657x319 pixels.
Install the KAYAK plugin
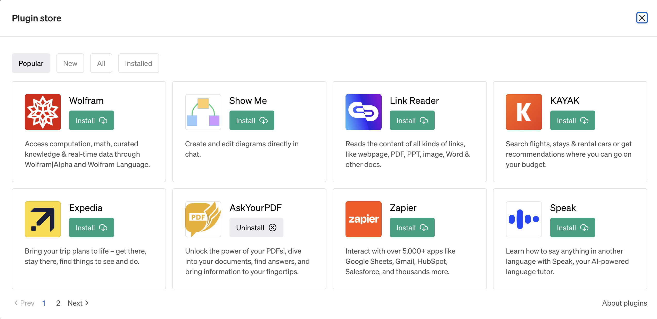572,121
